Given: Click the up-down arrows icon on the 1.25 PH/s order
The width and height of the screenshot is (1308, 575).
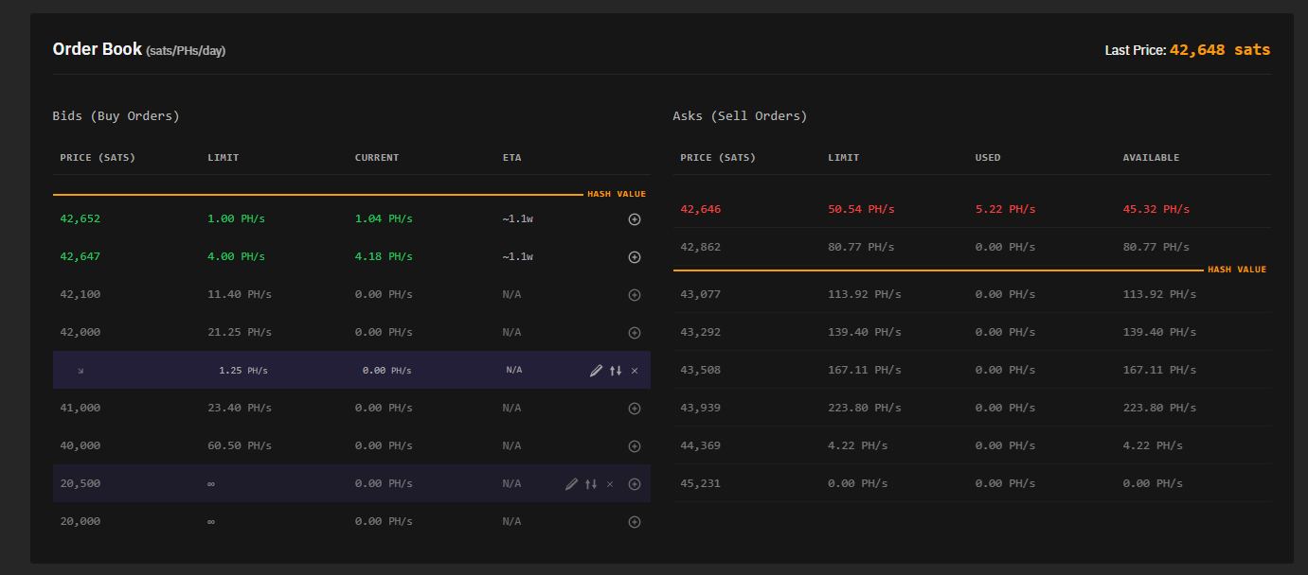Looking at the screenshot, I should [616, 371].
